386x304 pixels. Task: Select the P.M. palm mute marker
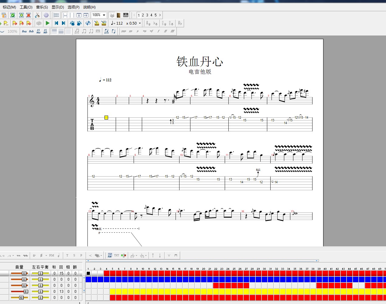click(x=51, y=255)
